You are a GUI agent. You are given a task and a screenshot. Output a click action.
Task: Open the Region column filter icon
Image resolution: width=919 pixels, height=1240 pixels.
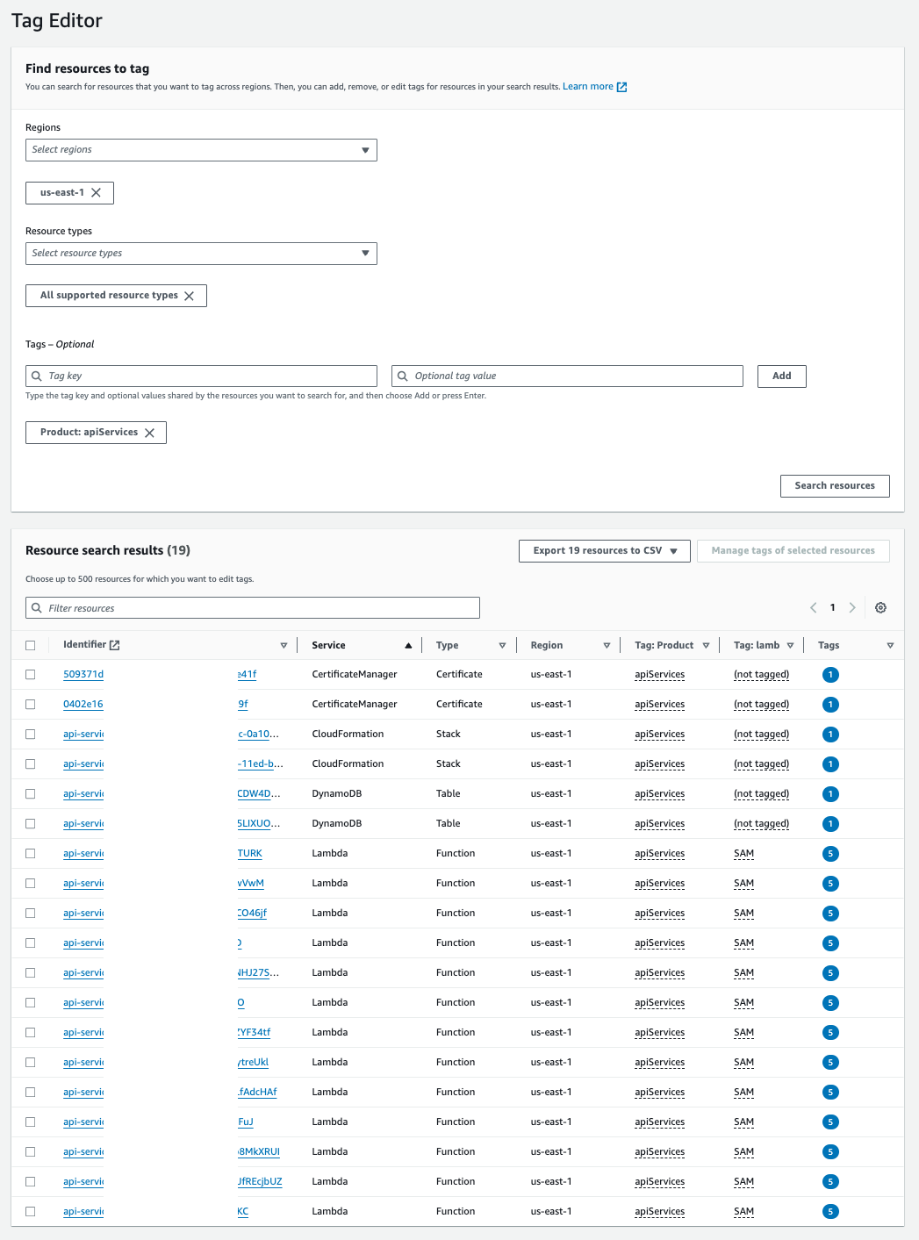coord(607,644)
